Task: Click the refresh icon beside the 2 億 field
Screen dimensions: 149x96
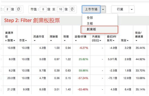Action: pyautogui.click(x=18, y=9)
